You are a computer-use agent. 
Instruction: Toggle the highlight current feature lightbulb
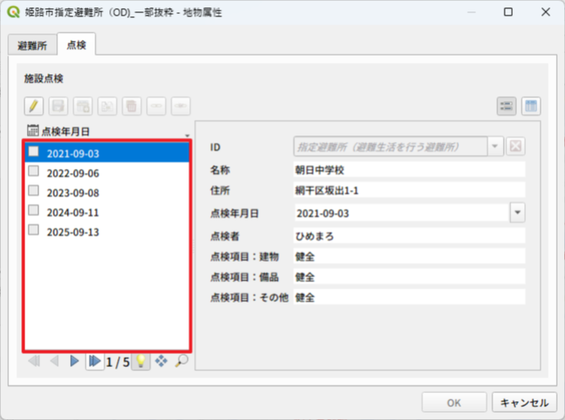click(140, 361)
